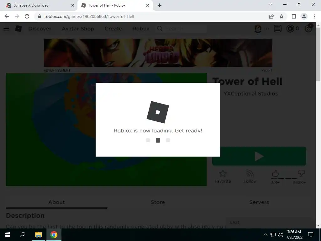Open the Discover page
This screenshot has width=321, height=241.
click(40, 29)
